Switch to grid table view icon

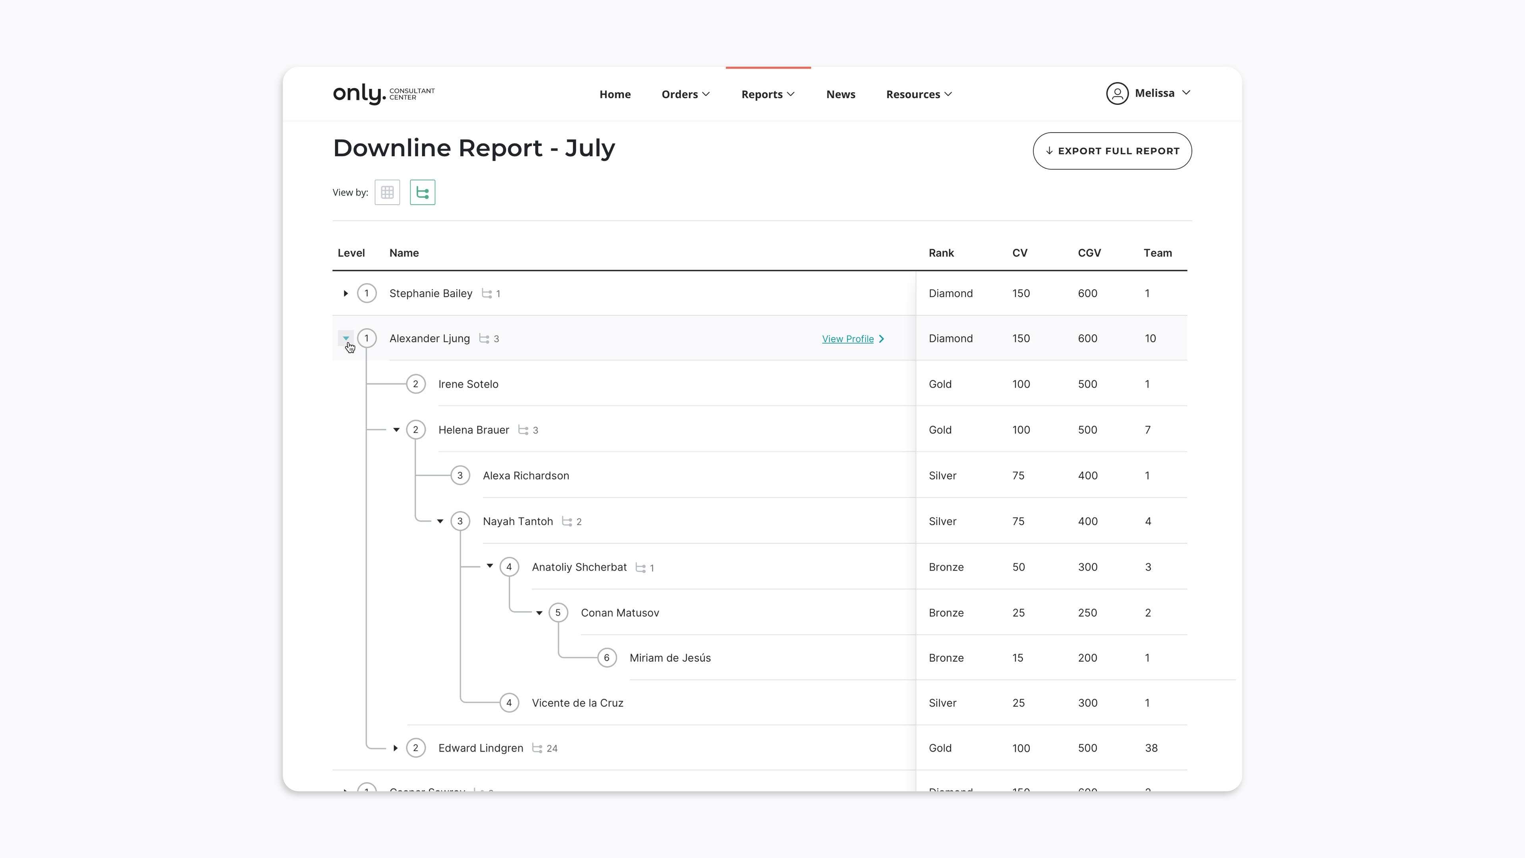[x=387, y=192]
